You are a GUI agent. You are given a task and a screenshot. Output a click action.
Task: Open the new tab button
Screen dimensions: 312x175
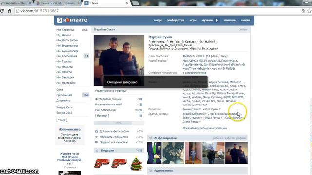(136, 3)
